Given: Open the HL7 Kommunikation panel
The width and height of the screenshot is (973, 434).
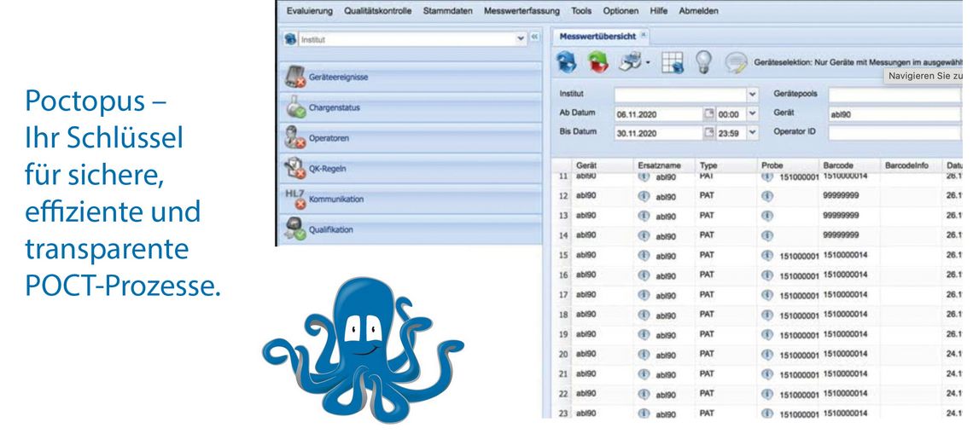Looking at the screenshot, I should [x=410, y=199].
